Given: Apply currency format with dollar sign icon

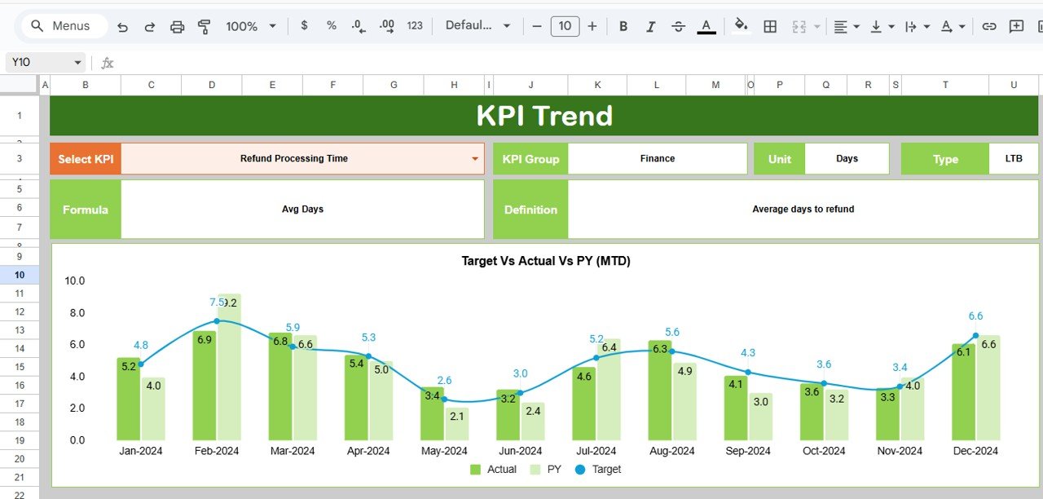Looking at the screenshot, I should (x=304, y=26).
